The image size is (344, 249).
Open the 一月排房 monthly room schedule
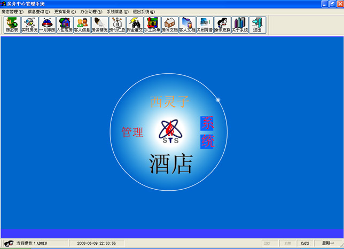[47, 25]
